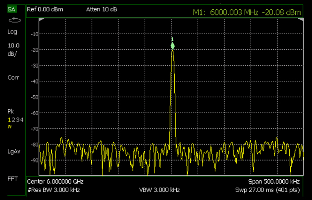Click the -40 dB axis label
The width and height of the screenshot is (312, 200).
pyautogui.click(x=35, y=81)
